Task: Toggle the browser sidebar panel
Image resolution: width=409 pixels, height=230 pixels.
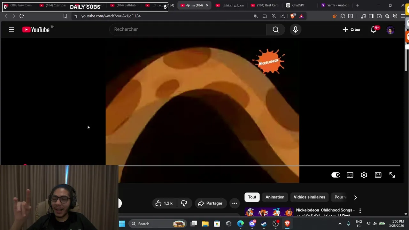Action: (x=371, y=16)
